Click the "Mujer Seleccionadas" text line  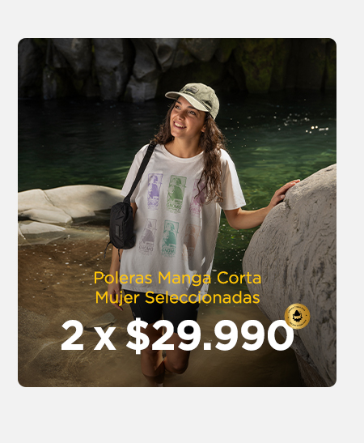(x=177, y=297)
